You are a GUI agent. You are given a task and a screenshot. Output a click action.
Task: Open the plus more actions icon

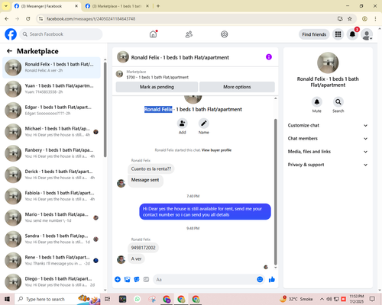click(118, 280)
